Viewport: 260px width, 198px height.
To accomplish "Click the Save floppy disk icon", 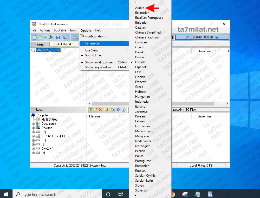I will coord(58,37).
